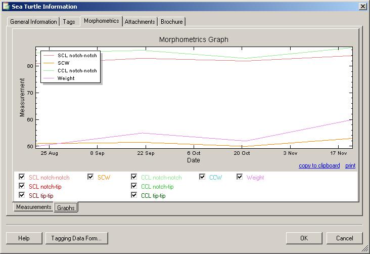The image size is (370, 254).
Task: Switch to the Measurements sub-tab
Action: [33, 207]
